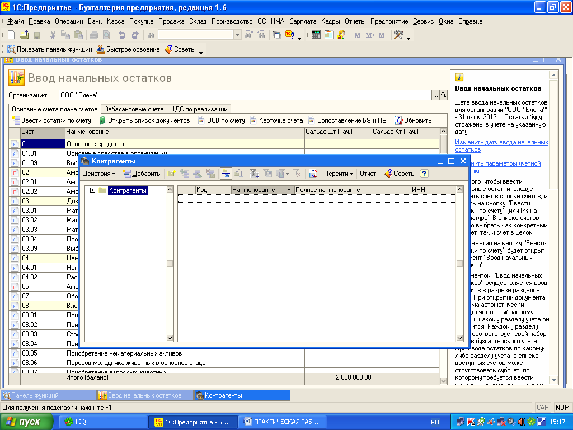Click the filter and sort icon in Контрагенты
Screen dimensions: 573x430
click(255, 174)
